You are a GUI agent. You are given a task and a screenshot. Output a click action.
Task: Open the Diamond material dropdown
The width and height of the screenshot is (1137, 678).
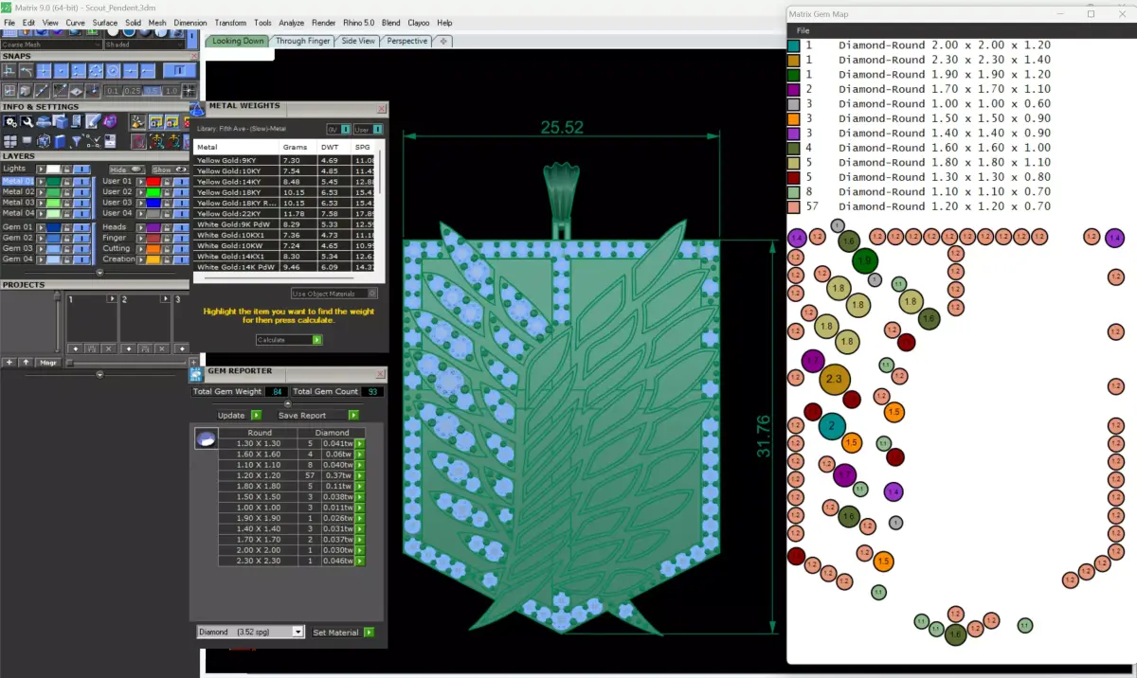coord(250,632)
